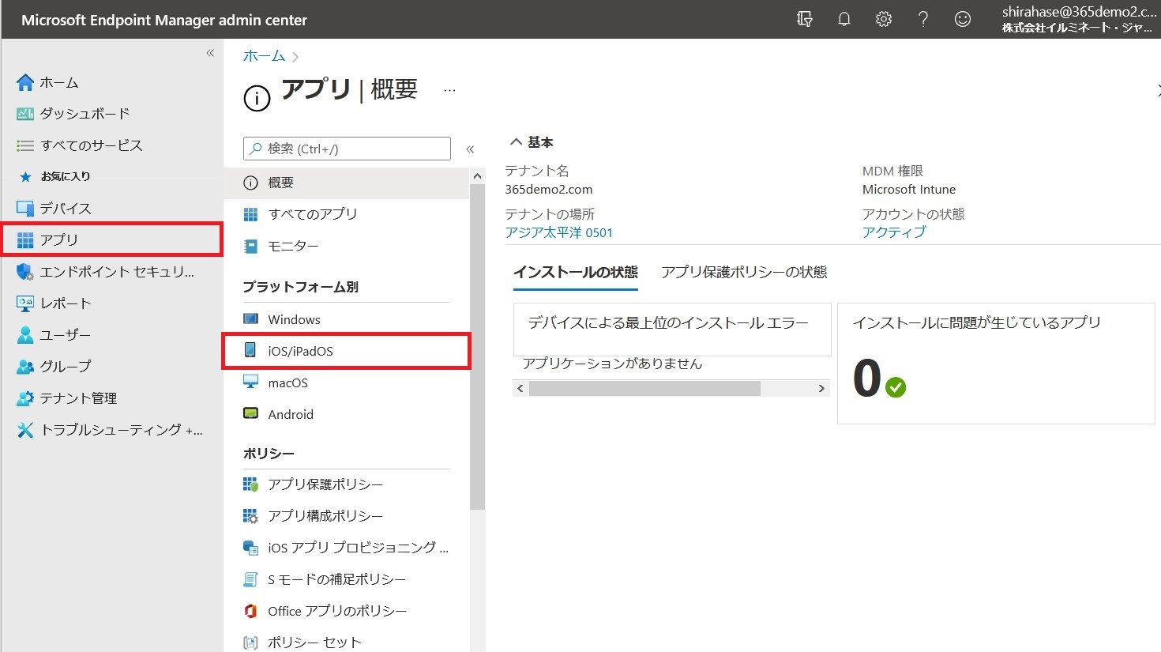The image size is (1161, 652).
Task: Select 概要 in the apps menu
Action: 347,183
